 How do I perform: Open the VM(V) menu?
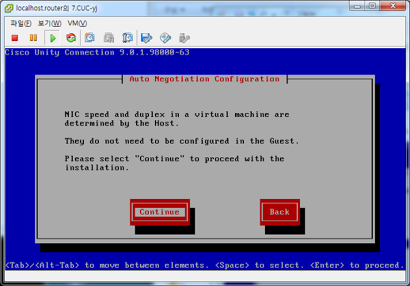[77, 23]
